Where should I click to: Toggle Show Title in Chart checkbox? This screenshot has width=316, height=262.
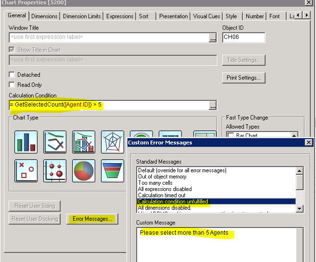[x=12, y=49]
